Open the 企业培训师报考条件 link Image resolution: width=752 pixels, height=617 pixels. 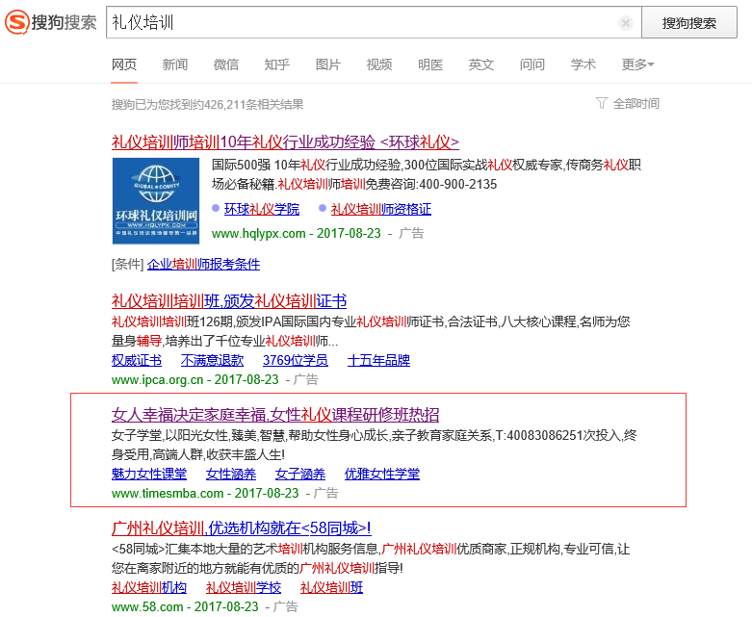[x=203, y=264]
